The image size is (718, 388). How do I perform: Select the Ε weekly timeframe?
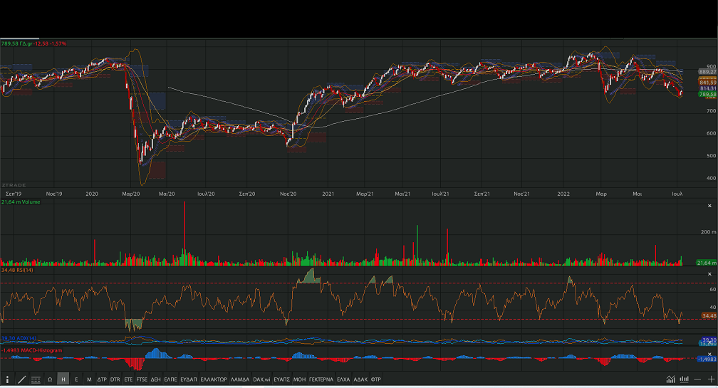pyautogui.click(x=76, y=379)
